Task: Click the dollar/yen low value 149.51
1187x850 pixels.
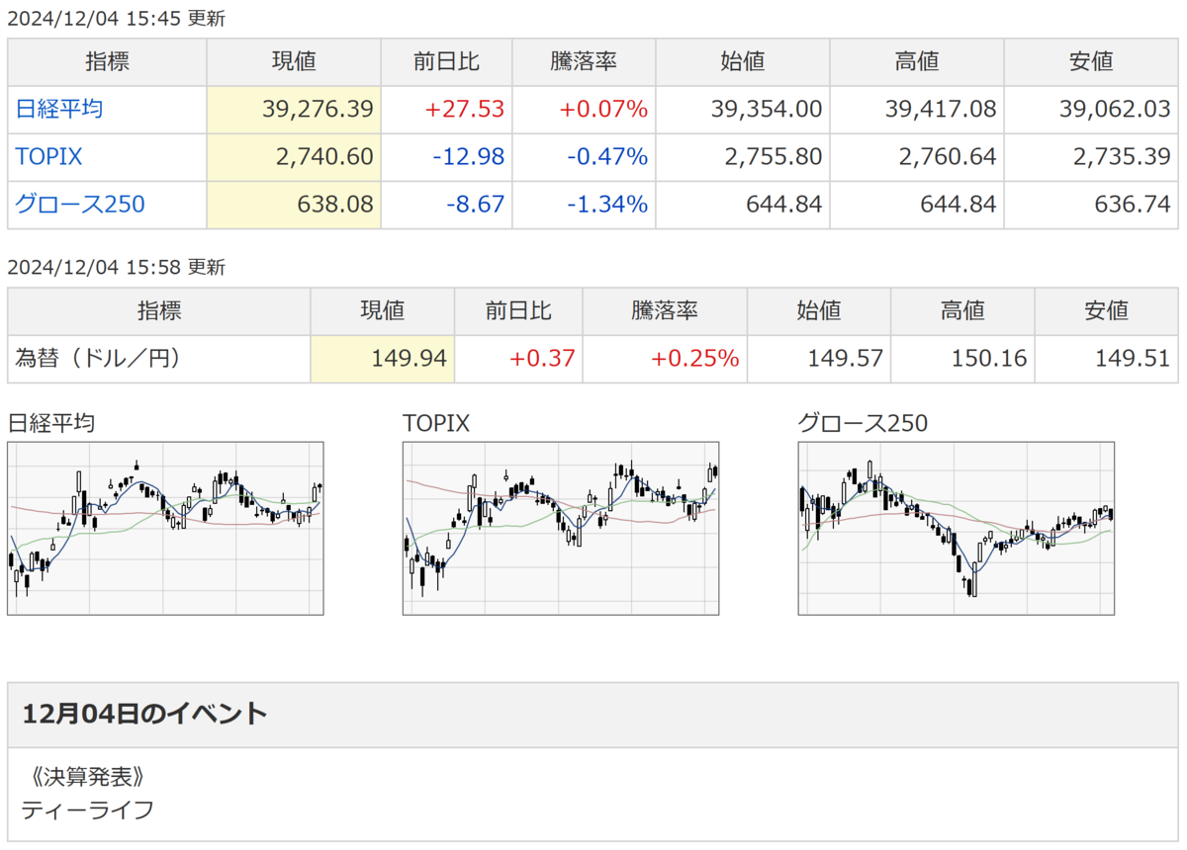Action: [1132, 359]
